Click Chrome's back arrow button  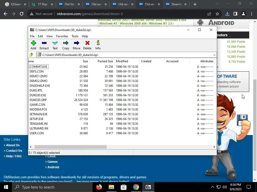coord(6,14)
